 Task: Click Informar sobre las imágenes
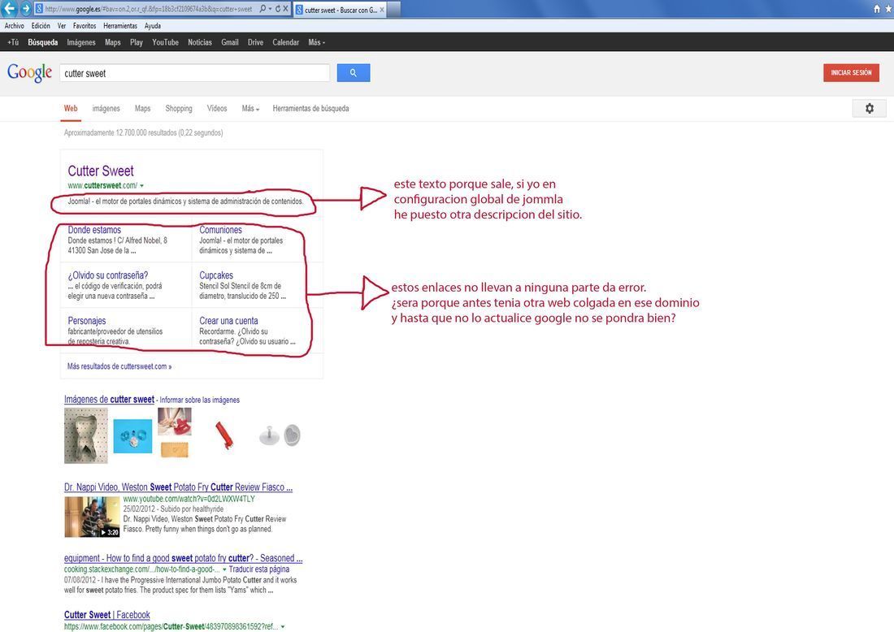pyautogui.click(x=200, y=400)
